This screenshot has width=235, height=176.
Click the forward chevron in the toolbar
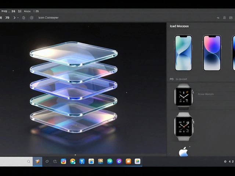click(x=15, y=18)
